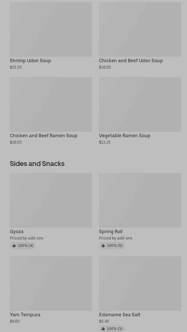Select the Yam Tempura item name
This screenshot has height=332, width=187.
point(25,315)
